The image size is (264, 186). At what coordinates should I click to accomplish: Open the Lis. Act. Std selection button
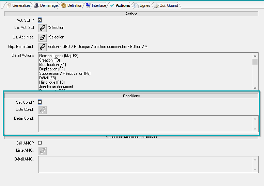tap(42, 28)
